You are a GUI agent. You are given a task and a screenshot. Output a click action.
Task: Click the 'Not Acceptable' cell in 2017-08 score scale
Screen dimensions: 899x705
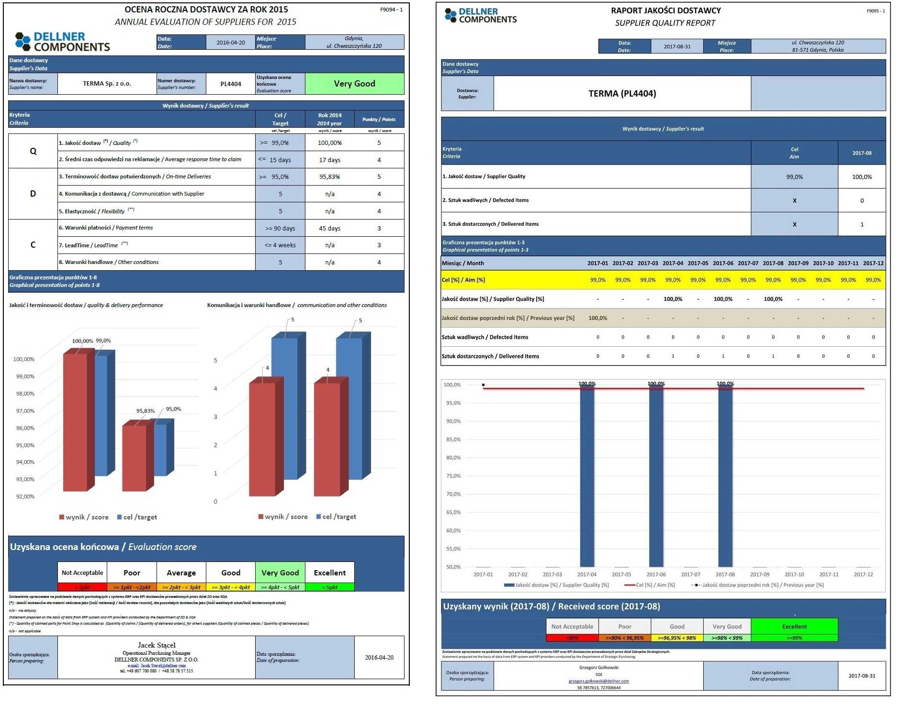572,626
